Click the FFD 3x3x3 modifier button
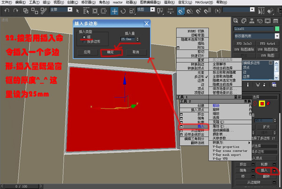The height and width of the screenshot is (189, 282). (x=244, y=44)
